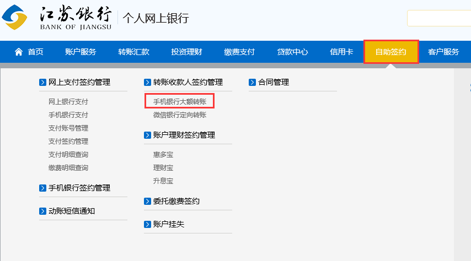471x261 pixels.
Task: Click arrow icon beside 委托缴费签约
Action: pos(147,202)
